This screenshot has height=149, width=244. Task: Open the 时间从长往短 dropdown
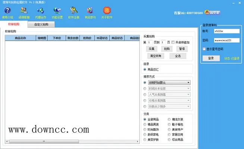(169, 89)
